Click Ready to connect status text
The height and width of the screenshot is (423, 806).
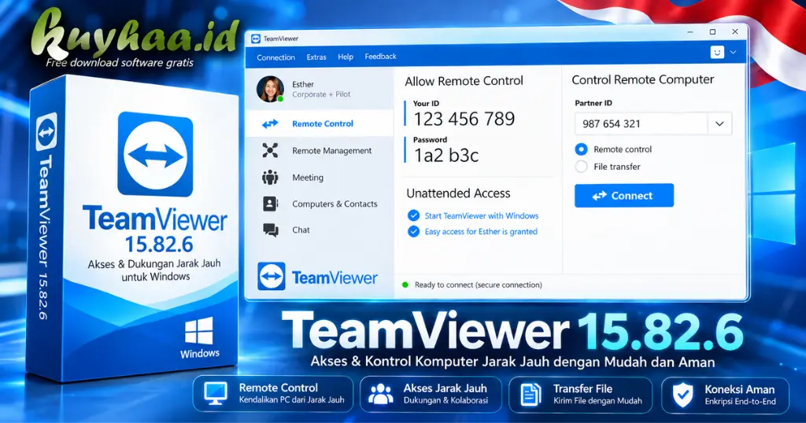pyautogui.click(x=478, y=285)
